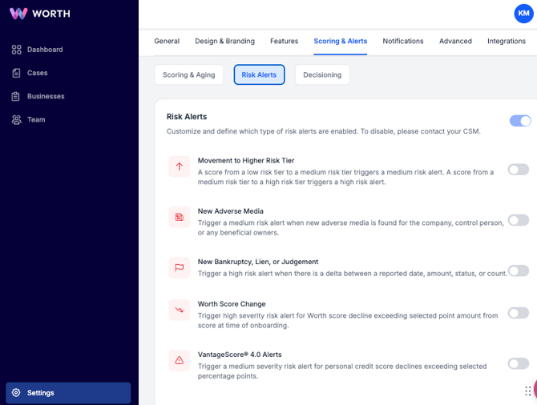The image size is (537, 405).
Task: Click the Worth Score Change trend icon
Action: pyautogui.click(x=180, y=310)
